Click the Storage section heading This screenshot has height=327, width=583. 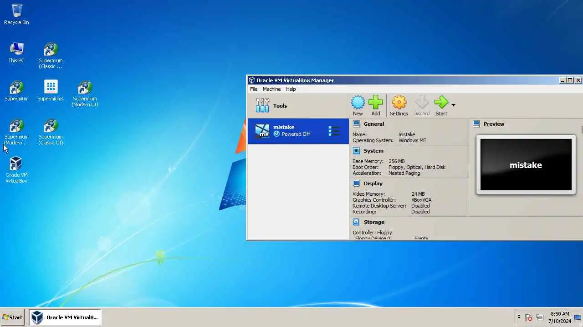(x=374, y=222)
